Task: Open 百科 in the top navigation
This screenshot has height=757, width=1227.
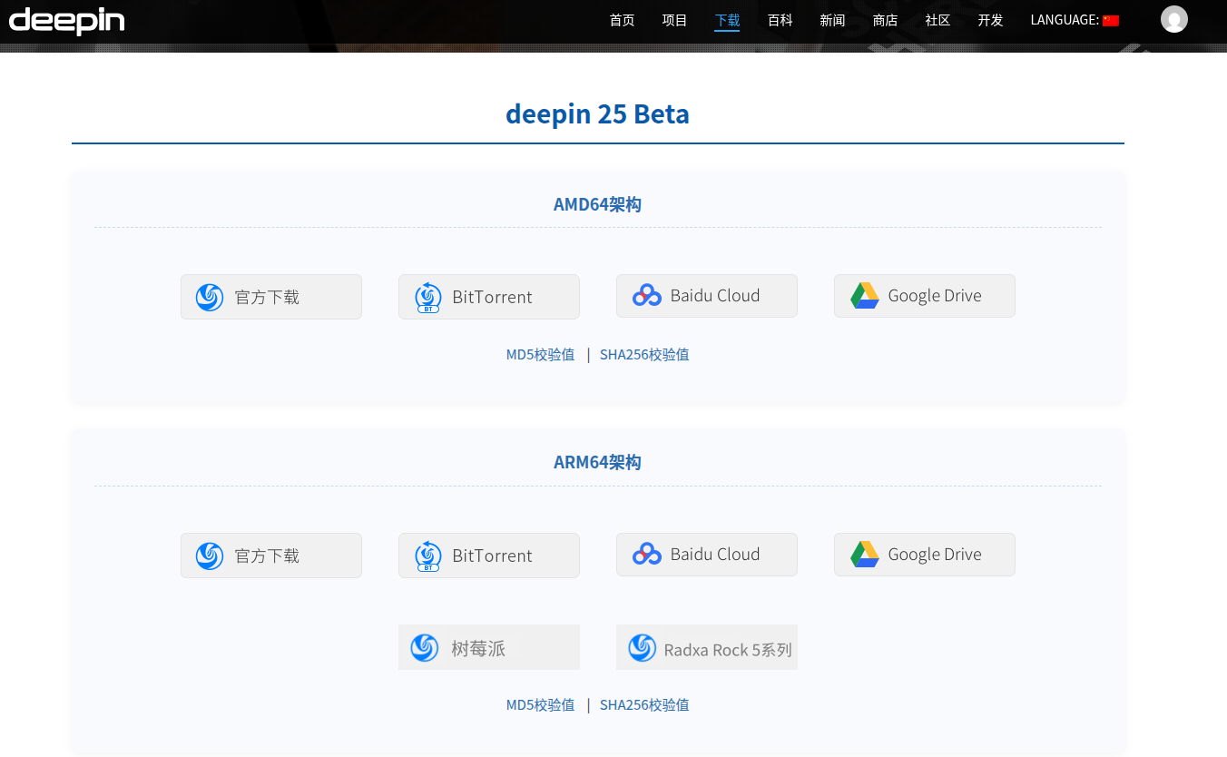Action: point(780,20)
